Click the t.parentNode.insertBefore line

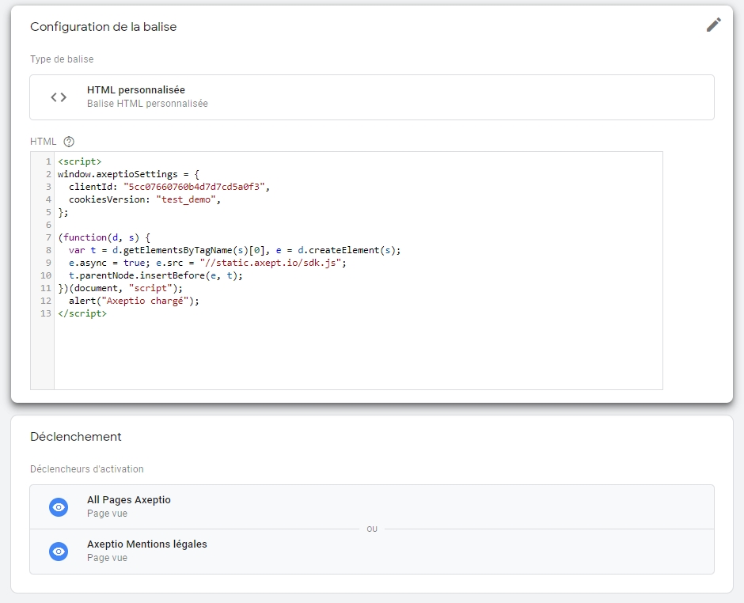point(156,275)
